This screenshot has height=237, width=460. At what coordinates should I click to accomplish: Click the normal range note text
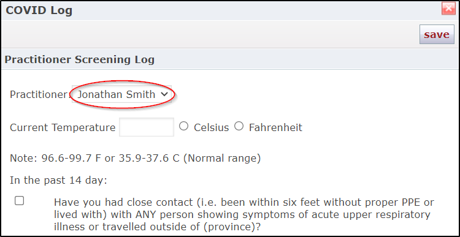pyautogui.click(x=136, y=158)
